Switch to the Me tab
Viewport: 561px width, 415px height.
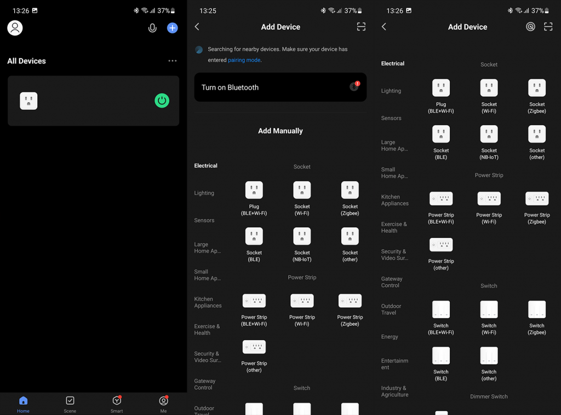pyautogui.click(x=163, y=404)
